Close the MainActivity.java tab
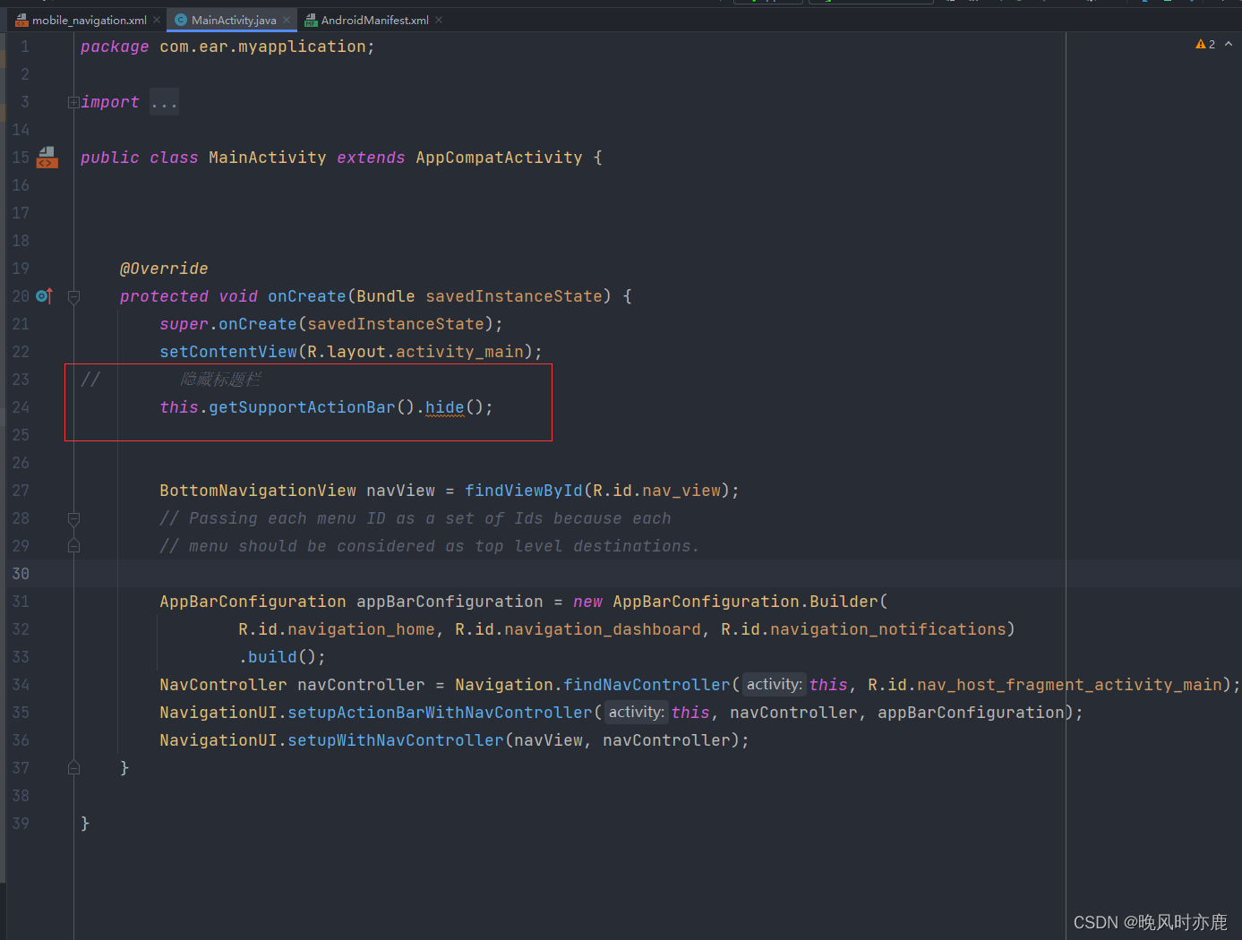The width and height of the screenshot is (1242, 940). 287,20
